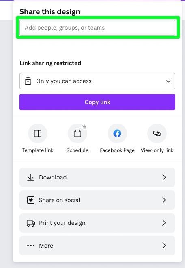Click the lock icon in access dropdown
Image resolution: width=185 pixels, height=268 pixels.
click(28, 81)
